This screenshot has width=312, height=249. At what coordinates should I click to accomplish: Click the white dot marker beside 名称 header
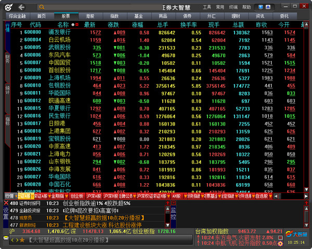click(73, 24)
